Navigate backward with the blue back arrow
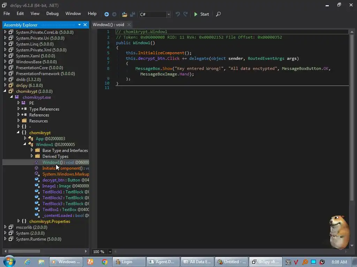 pyautogui.click(x=106, y=14)
